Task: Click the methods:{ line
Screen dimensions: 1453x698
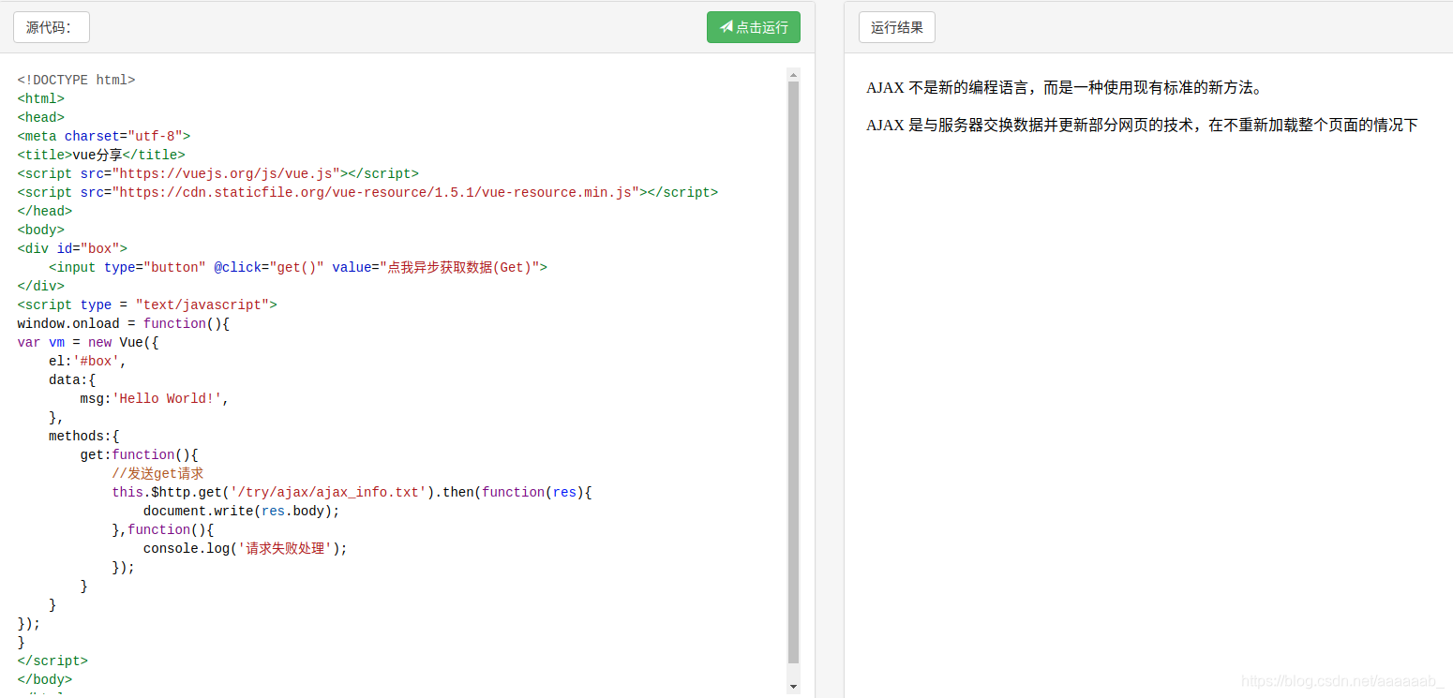Action: (84, 436)
